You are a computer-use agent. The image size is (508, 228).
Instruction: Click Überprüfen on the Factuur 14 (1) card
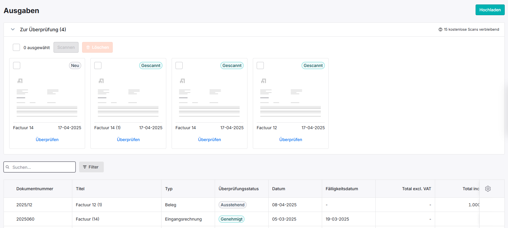(128, 140)
